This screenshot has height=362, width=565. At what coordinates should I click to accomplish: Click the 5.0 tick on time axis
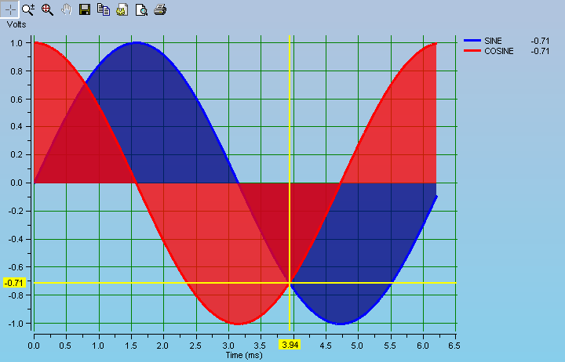357,345
